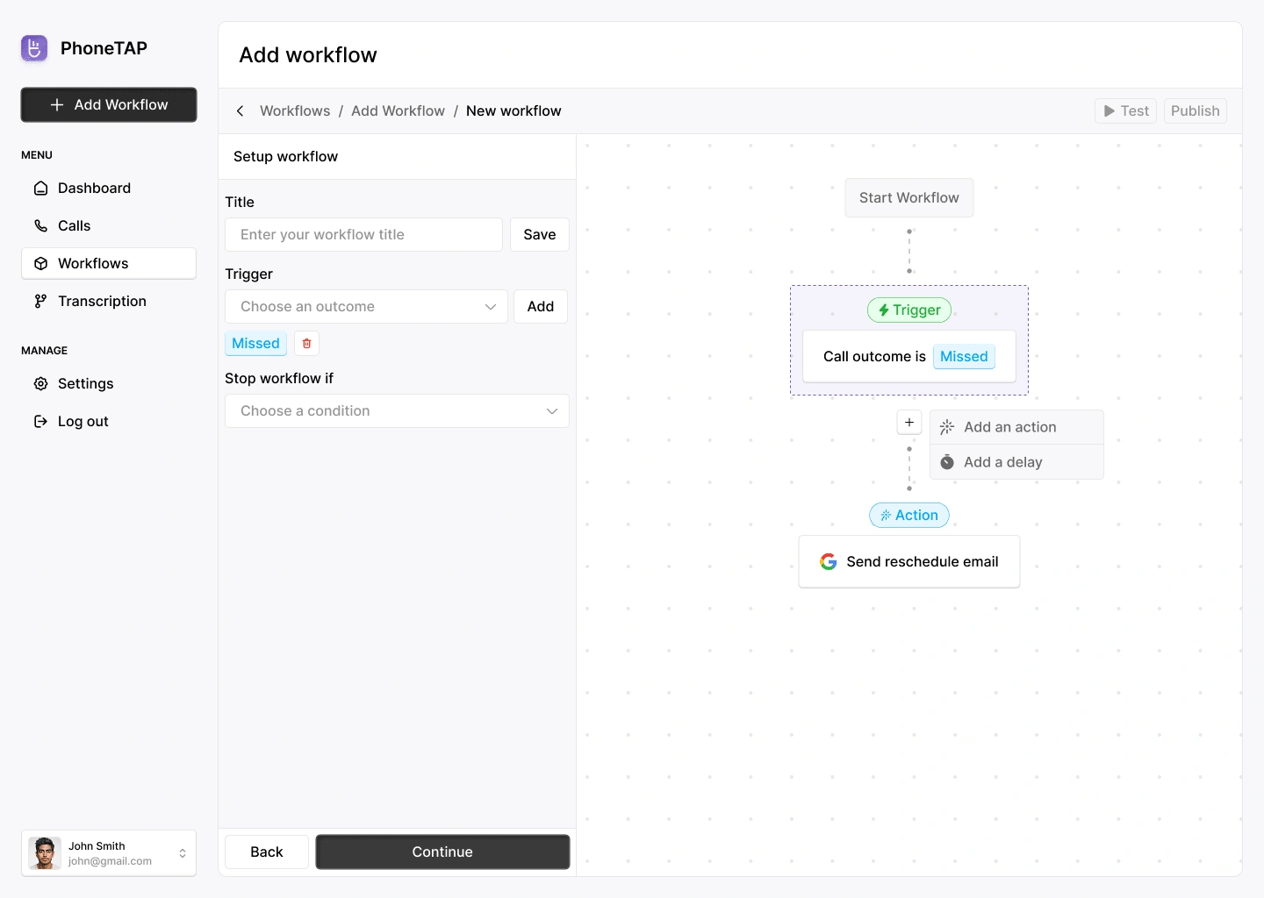The height and width of the screenshot is (898, 1264).
Task: Focus the workflow title input field
Action: [363, 235]
